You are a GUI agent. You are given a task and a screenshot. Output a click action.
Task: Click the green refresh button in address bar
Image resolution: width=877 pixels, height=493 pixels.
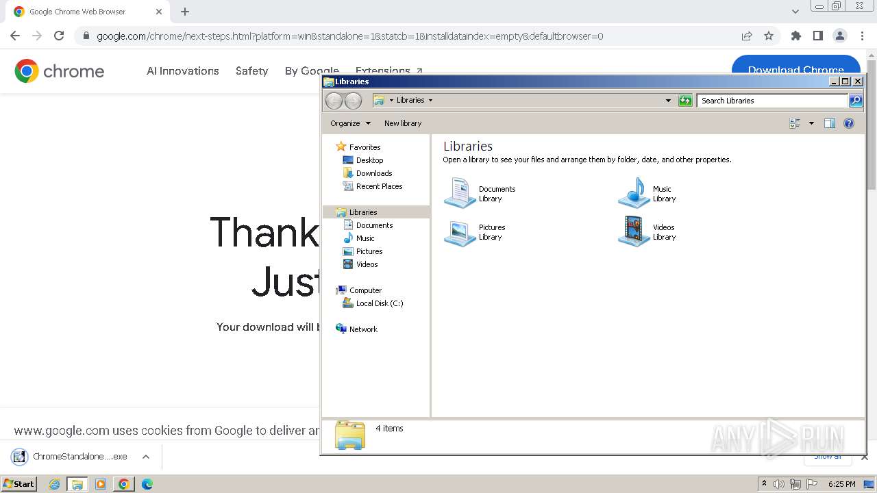685,101
